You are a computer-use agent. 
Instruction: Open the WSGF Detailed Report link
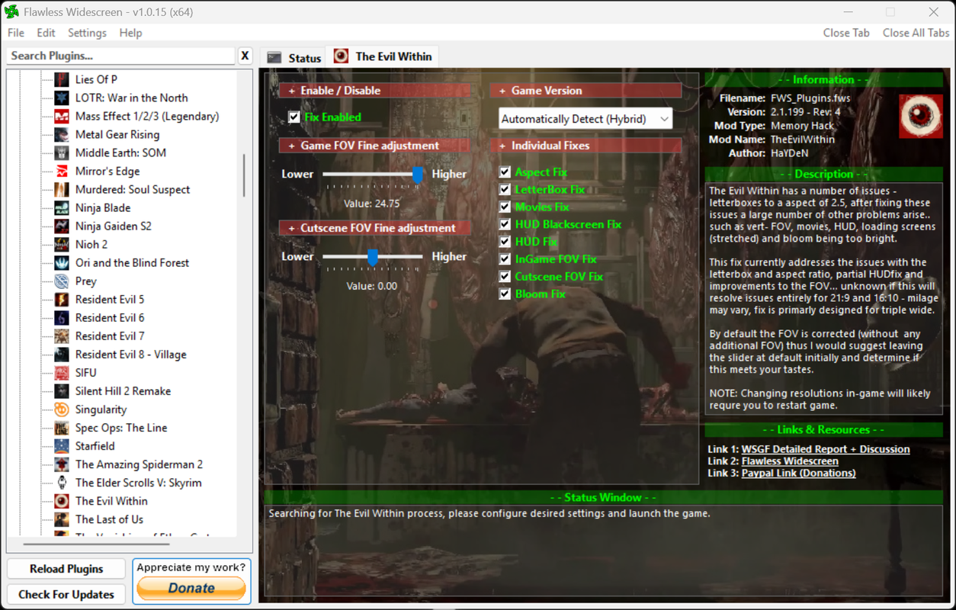826,449
